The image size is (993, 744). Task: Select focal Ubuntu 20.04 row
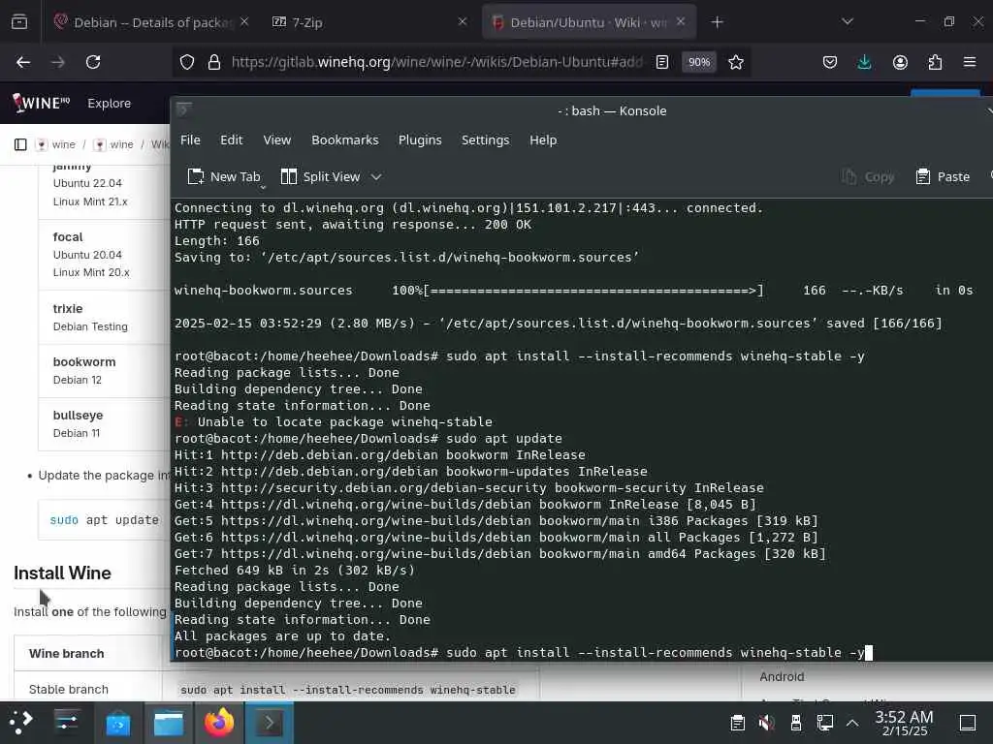pyautogui.click(x=104, y=255)
